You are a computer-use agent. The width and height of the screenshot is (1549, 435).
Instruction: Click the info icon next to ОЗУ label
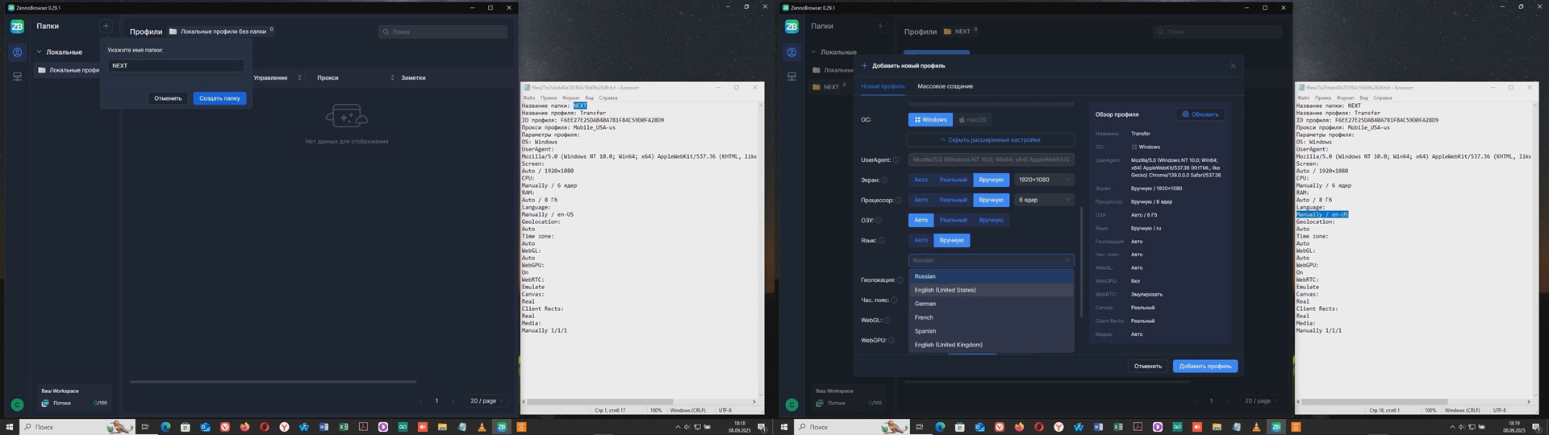(x=879, y=220)
